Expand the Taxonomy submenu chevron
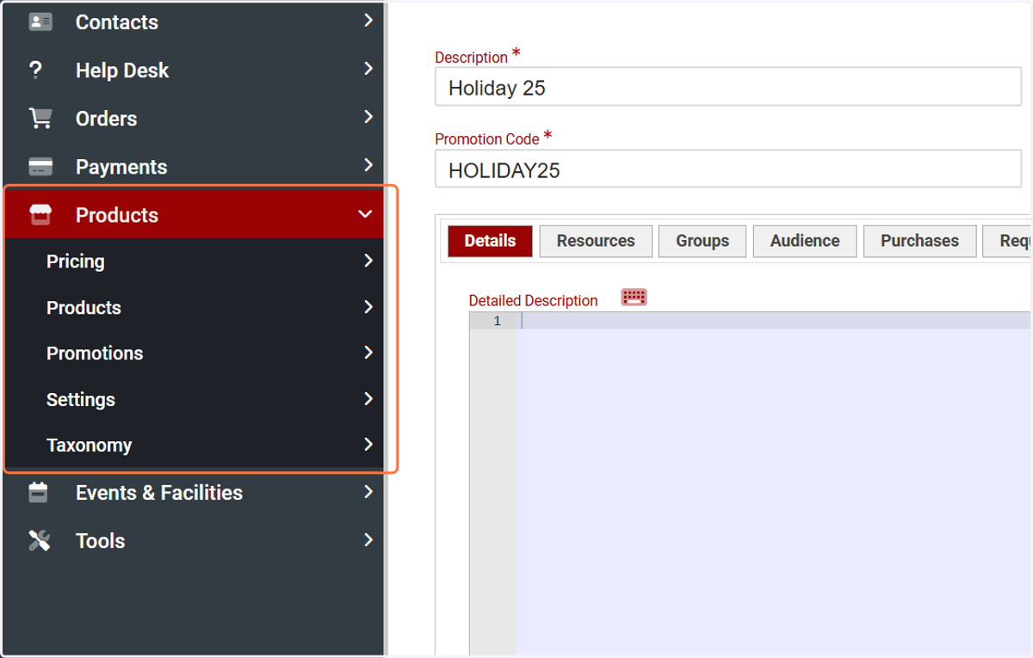This screenshot has height=658, width=1033. pos(368,444)
